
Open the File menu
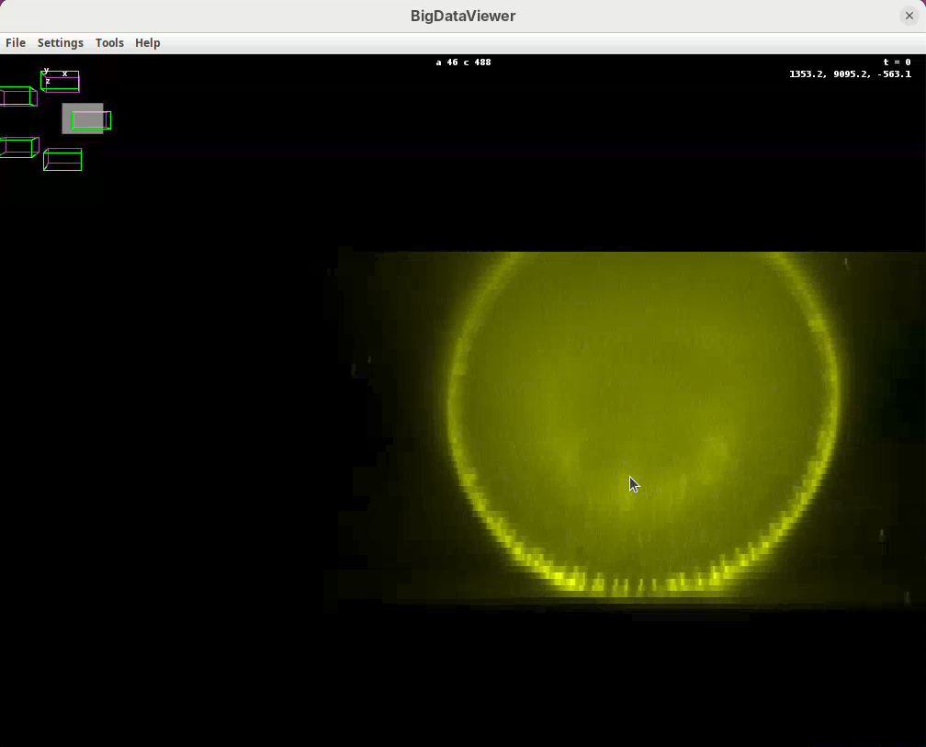pyautogui.click(x=16, y=43)
